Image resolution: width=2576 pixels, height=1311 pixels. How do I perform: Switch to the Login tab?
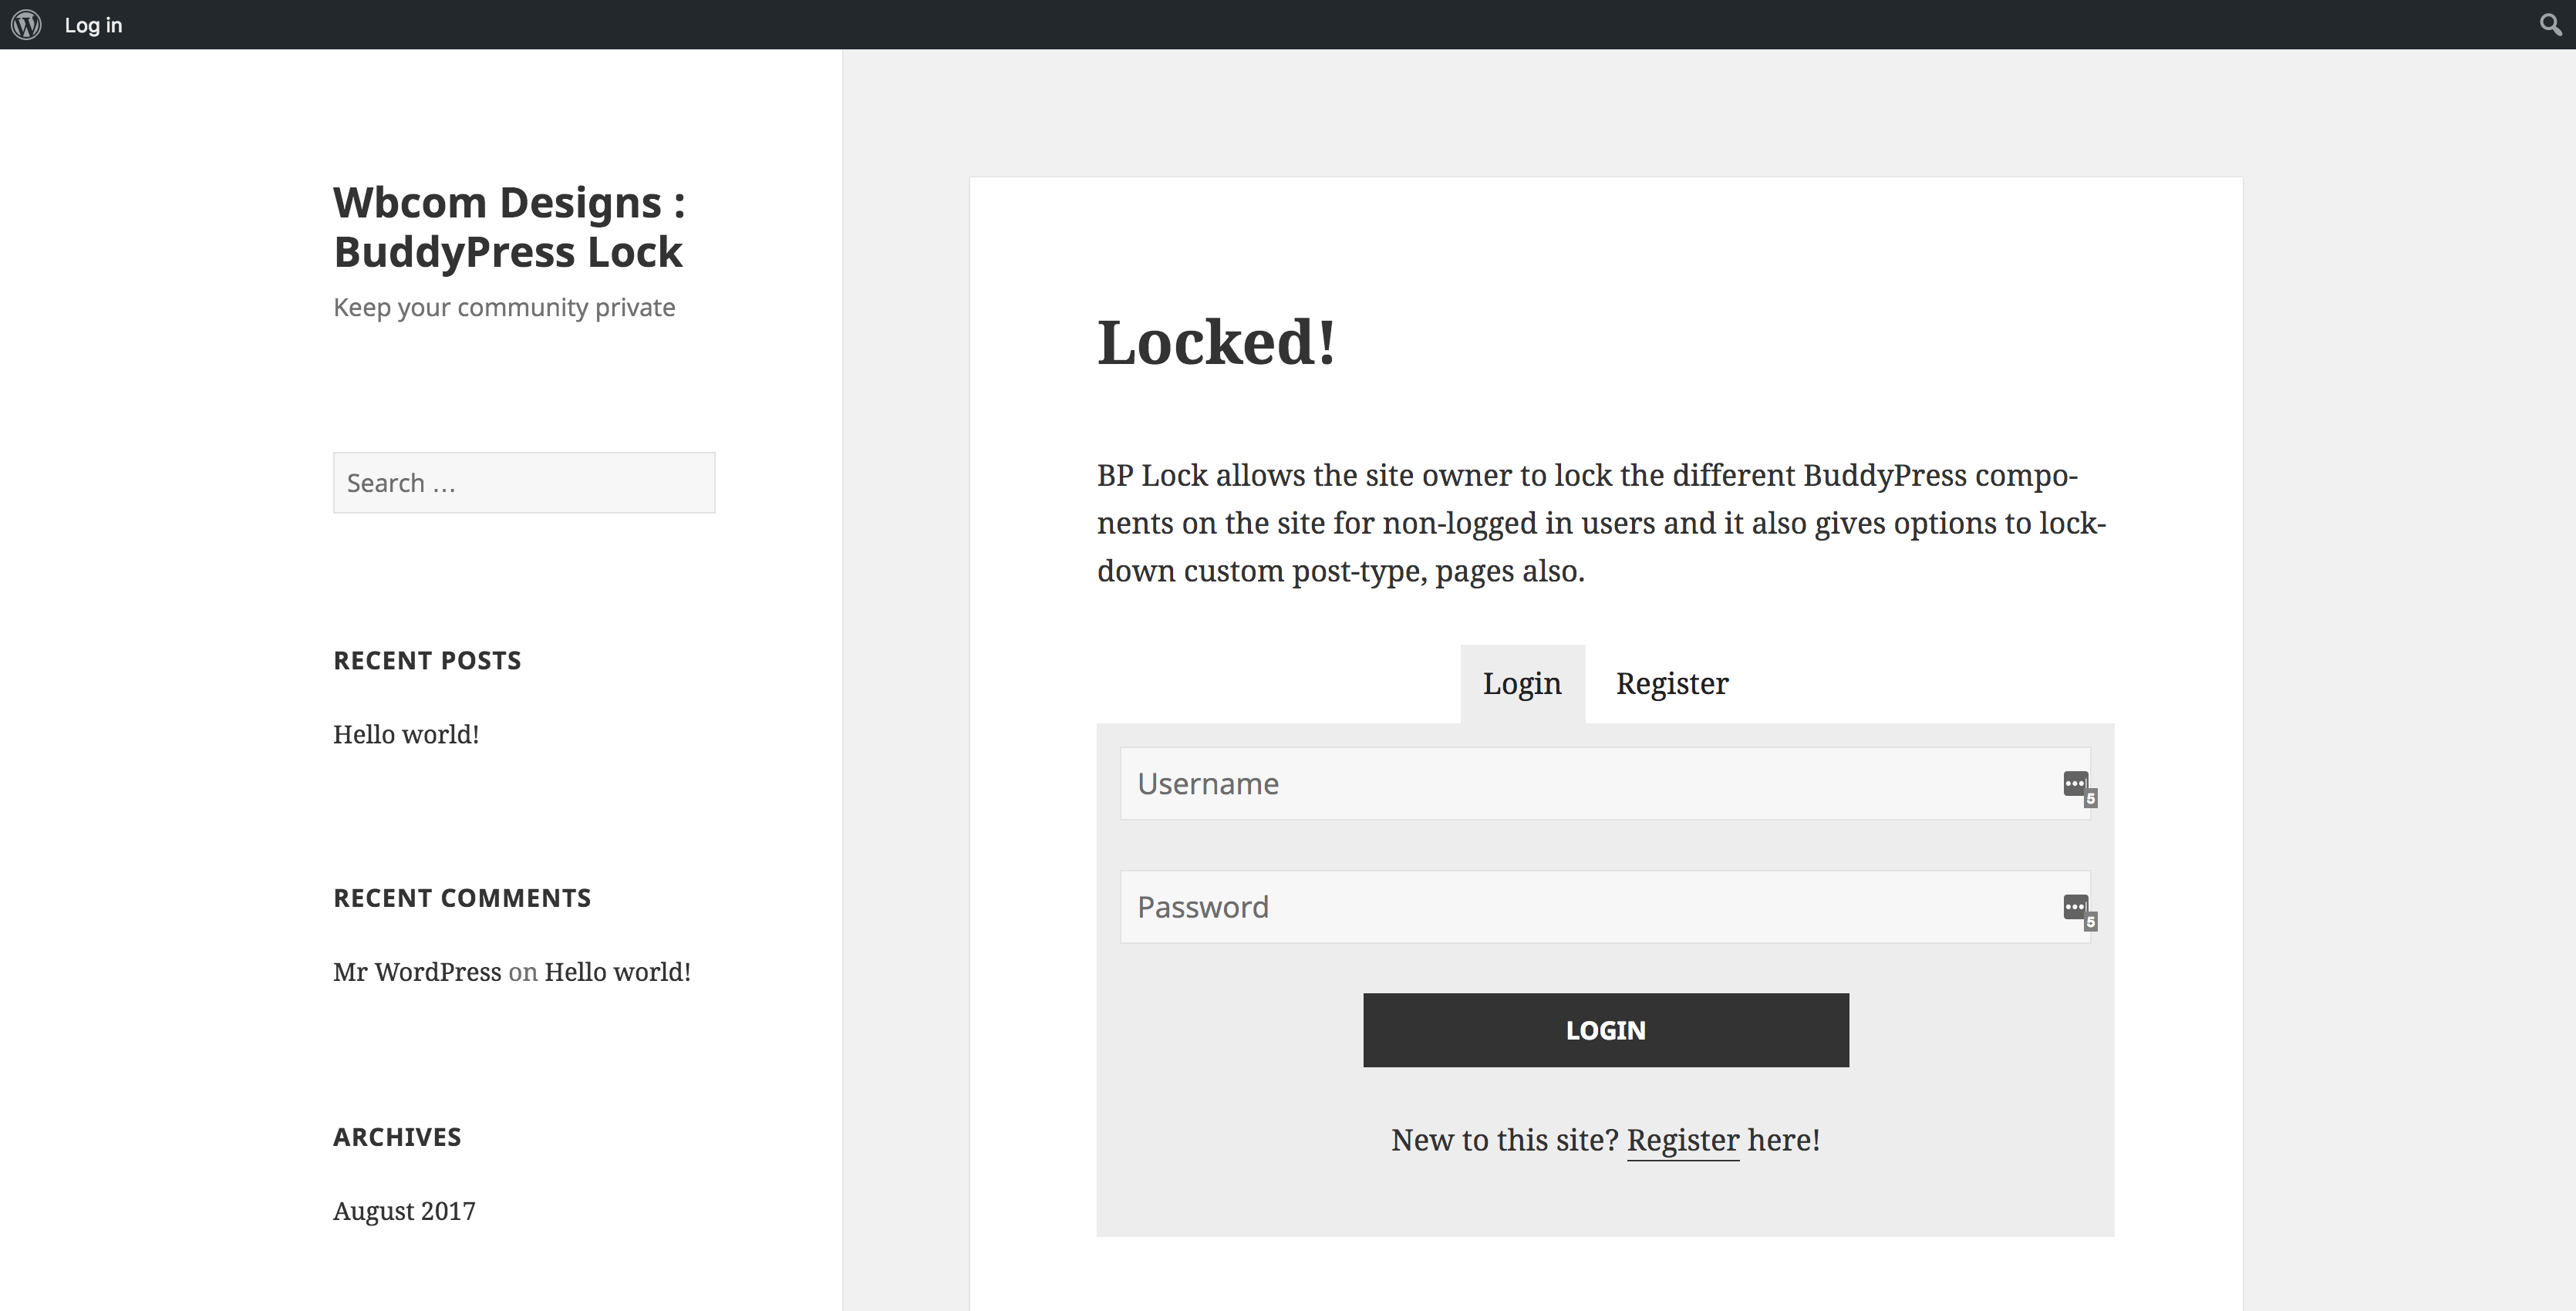coord(1521,683)
